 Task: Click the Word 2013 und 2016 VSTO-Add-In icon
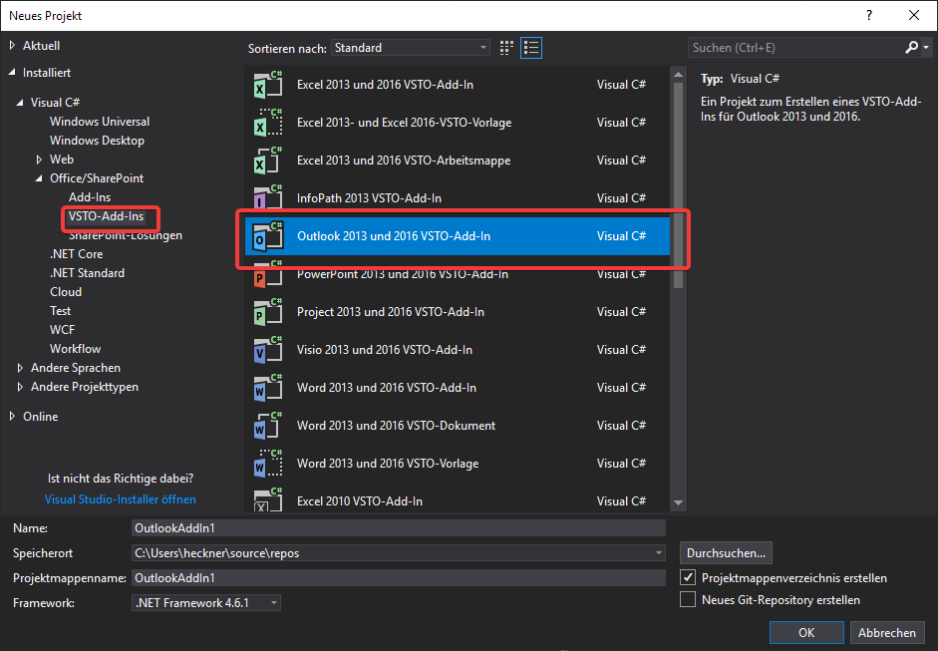click(267, 388)
